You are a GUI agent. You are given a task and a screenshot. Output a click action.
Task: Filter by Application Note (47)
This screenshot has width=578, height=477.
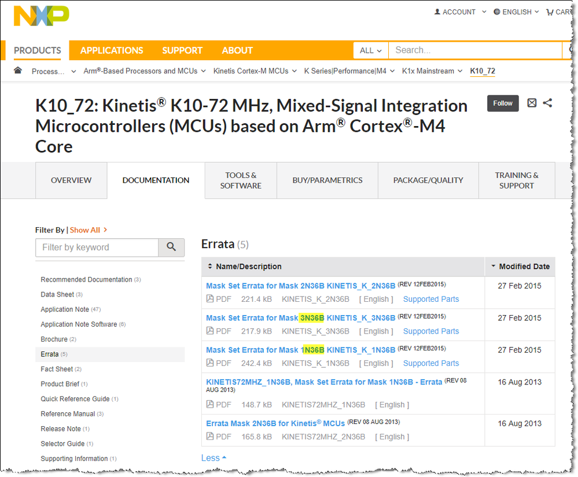click(x=71, y=309)
